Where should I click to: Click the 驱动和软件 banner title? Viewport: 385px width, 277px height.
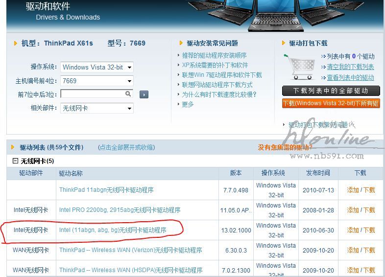[48, 6]
